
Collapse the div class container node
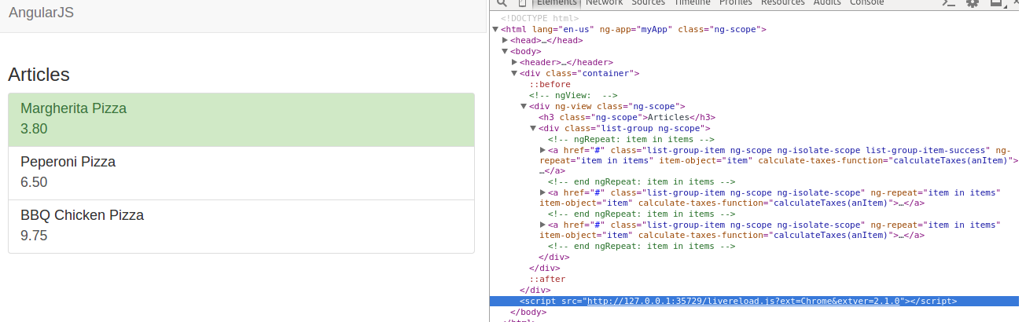pos(514,73)
